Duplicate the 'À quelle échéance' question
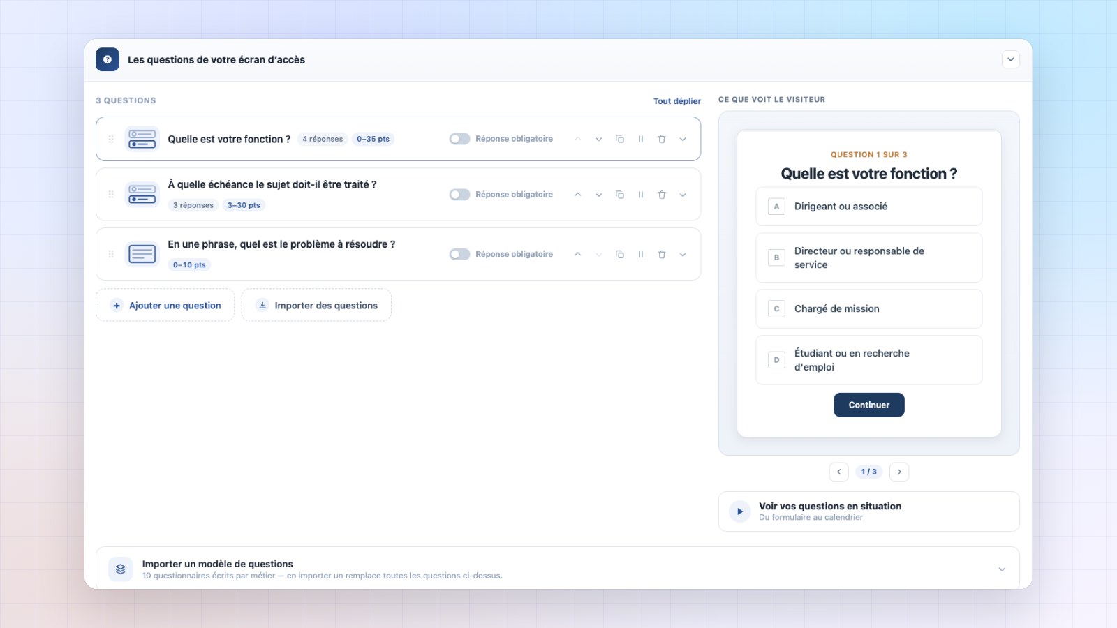Viewport: 1117px width, 628px height. click(619, 195)
